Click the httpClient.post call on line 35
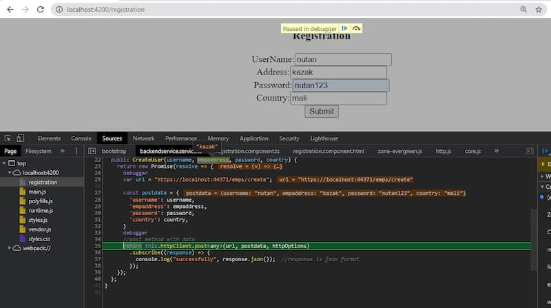 tap(184, 246)
